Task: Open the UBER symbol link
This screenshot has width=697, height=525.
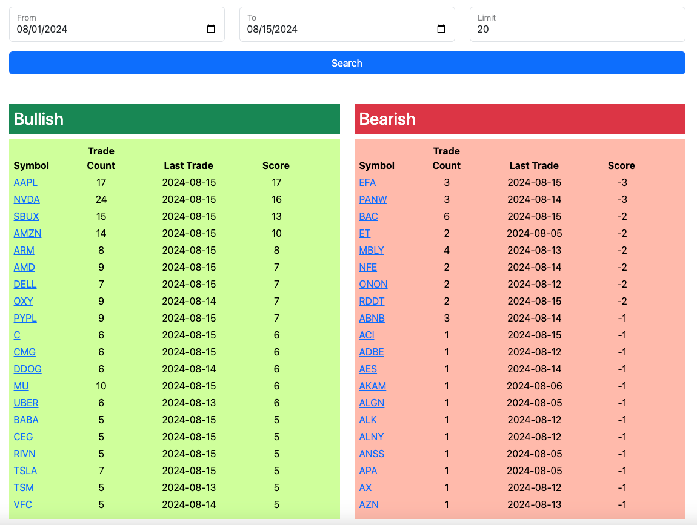Action: pyautogui.click(x=26, y=403)
